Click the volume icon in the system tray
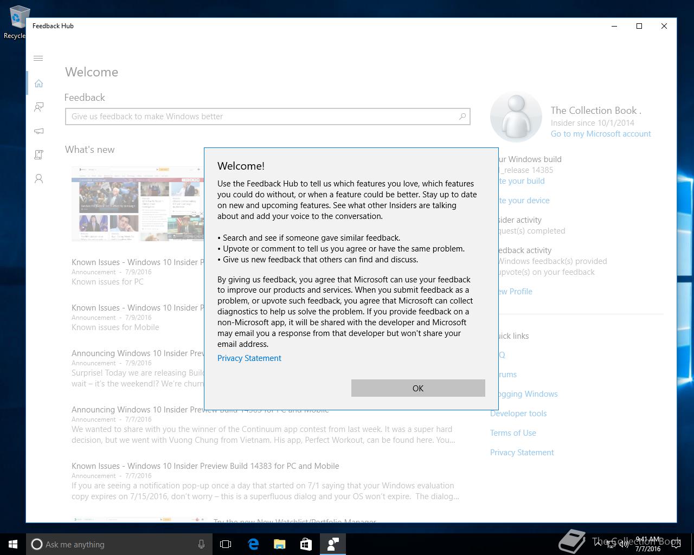This screenshot has width=694, height=555. click(624, 544)
